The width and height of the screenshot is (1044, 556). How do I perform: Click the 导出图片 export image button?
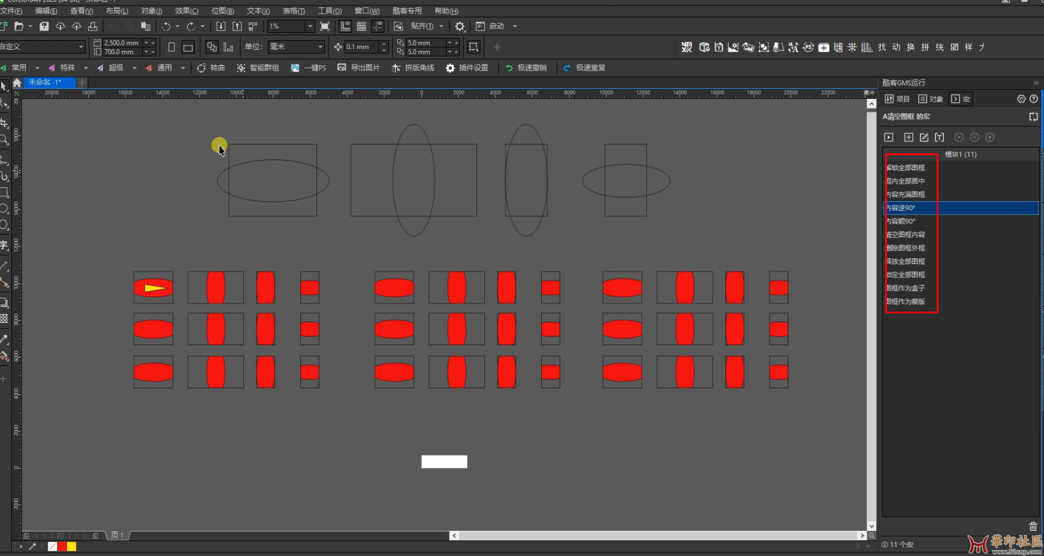(358, 68)
